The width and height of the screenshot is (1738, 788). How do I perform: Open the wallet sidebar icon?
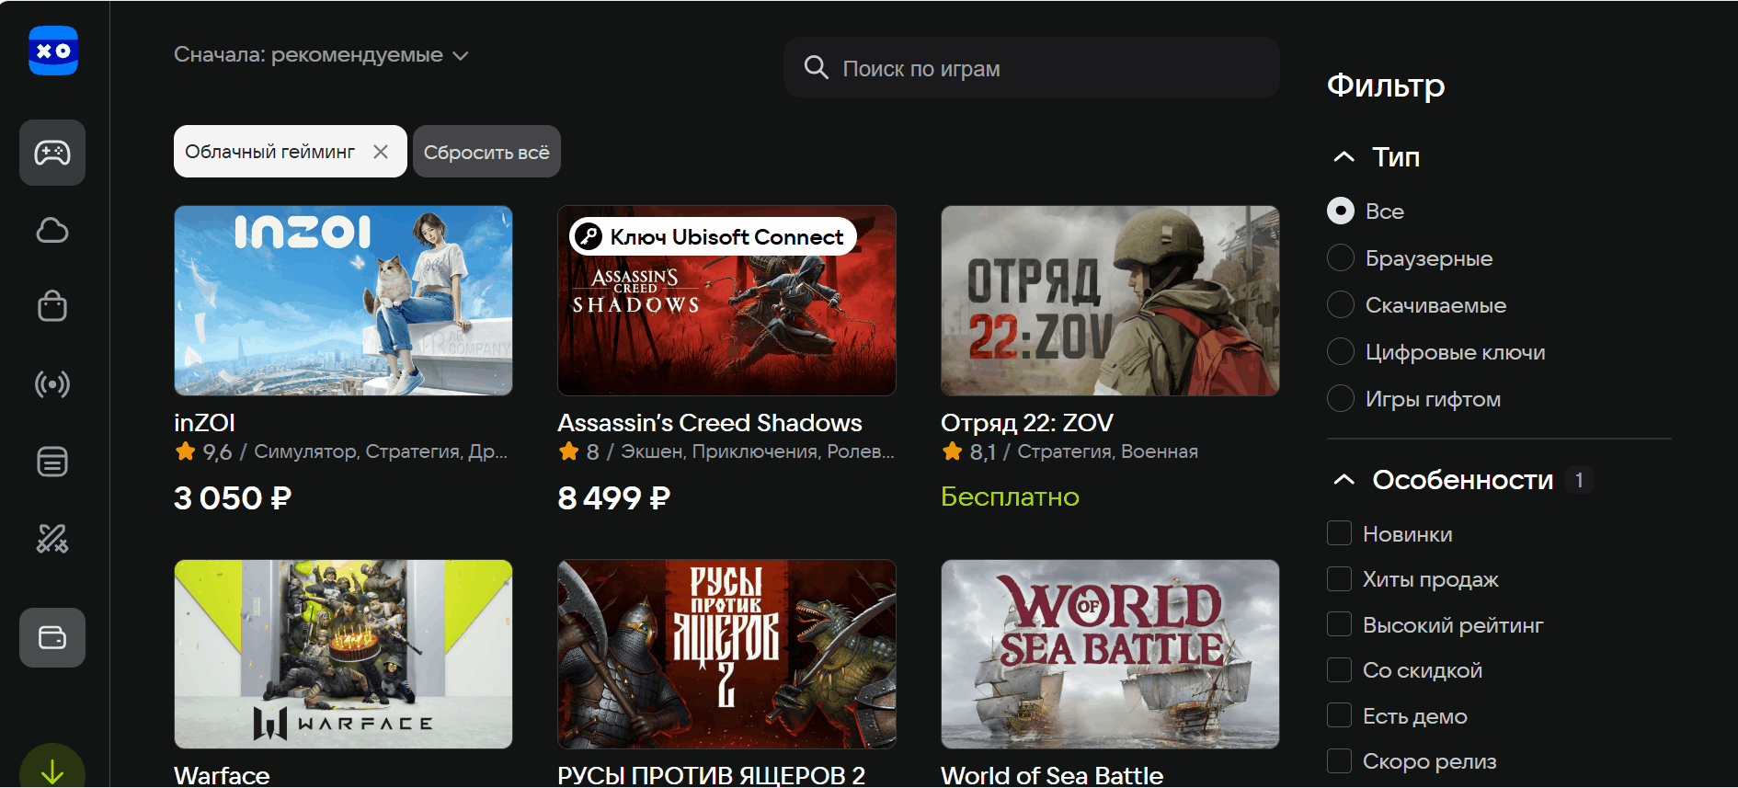point(52,637)
